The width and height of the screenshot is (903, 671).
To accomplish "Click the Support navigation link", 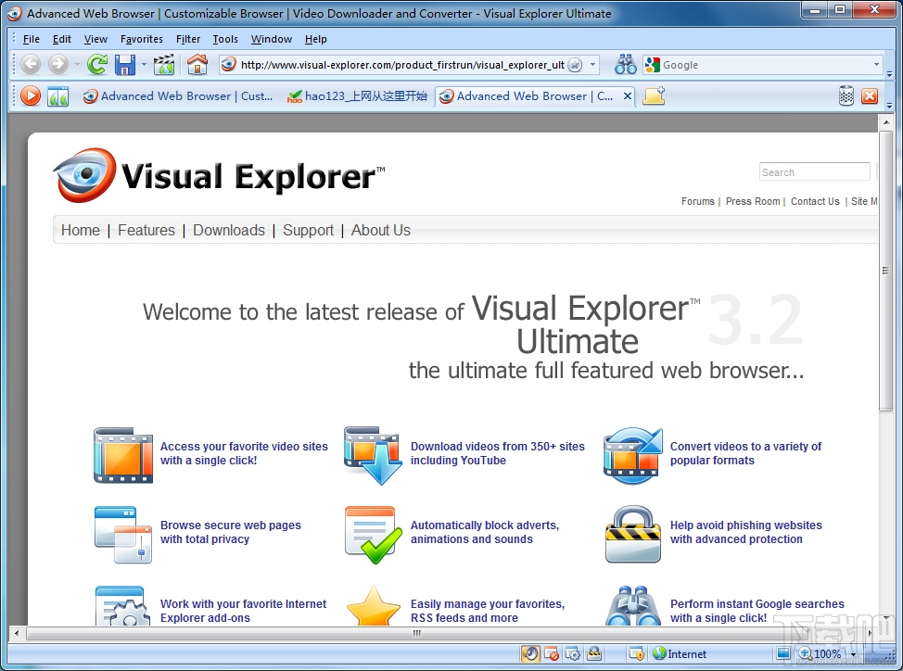I will [308, 230].
